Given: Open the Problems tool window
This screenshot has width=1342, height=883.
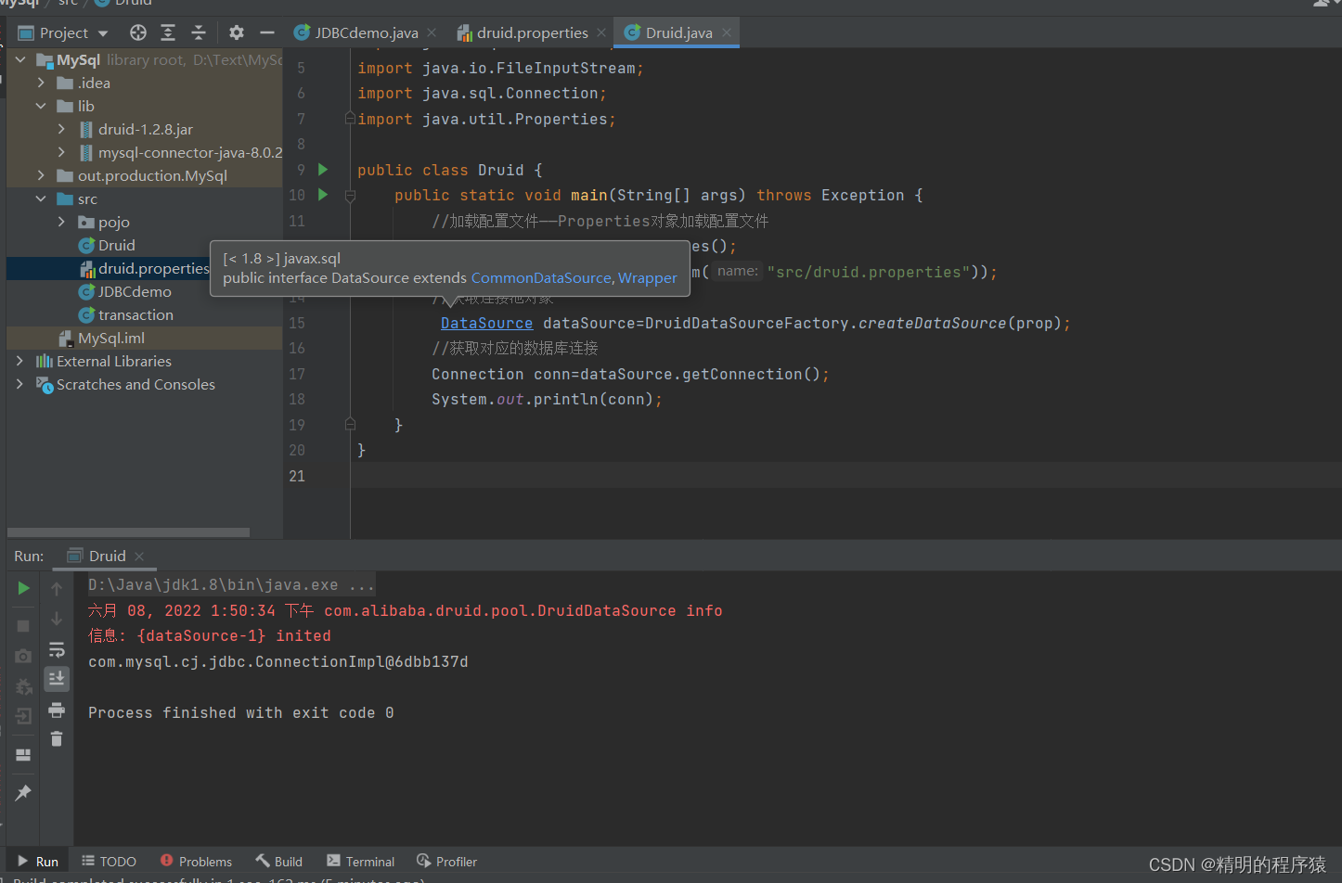Looking at the screenshot, I should click(196, 862).
